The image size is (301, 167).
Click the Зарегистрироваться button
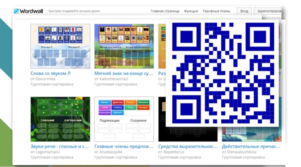(x=268, y=11)
